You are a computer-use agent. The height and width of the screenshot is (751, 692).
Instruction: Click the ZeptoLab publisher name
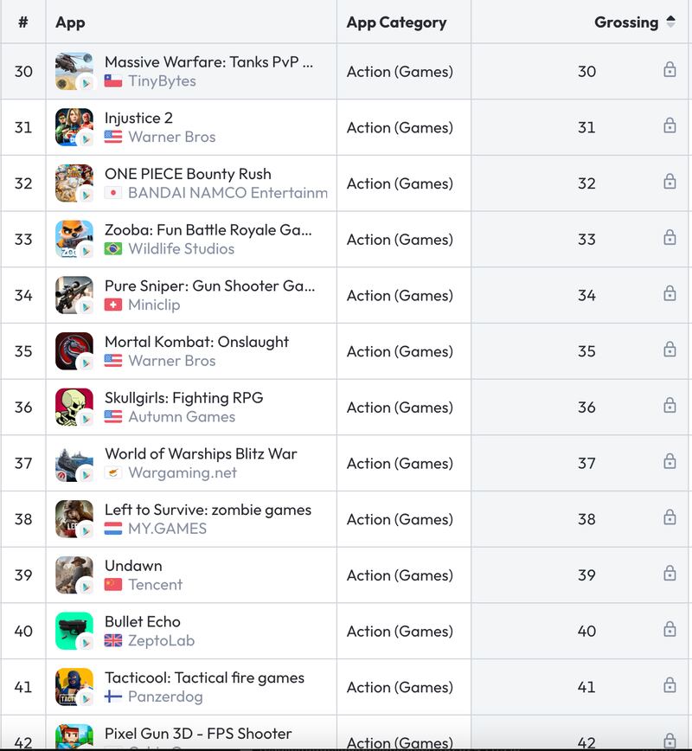pos(161,641)
